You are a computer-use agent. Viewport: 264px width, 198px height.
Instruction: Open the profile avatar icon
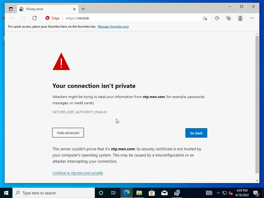click(240, 18)
